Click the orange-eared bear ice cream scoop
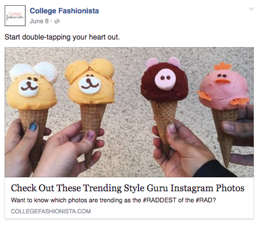This screenshot has height=225, width=259. (90, 81)
